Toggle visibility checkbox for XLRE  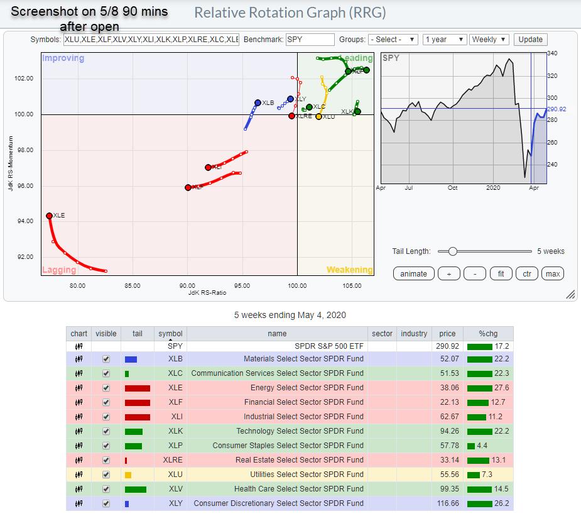click(106, 460)
